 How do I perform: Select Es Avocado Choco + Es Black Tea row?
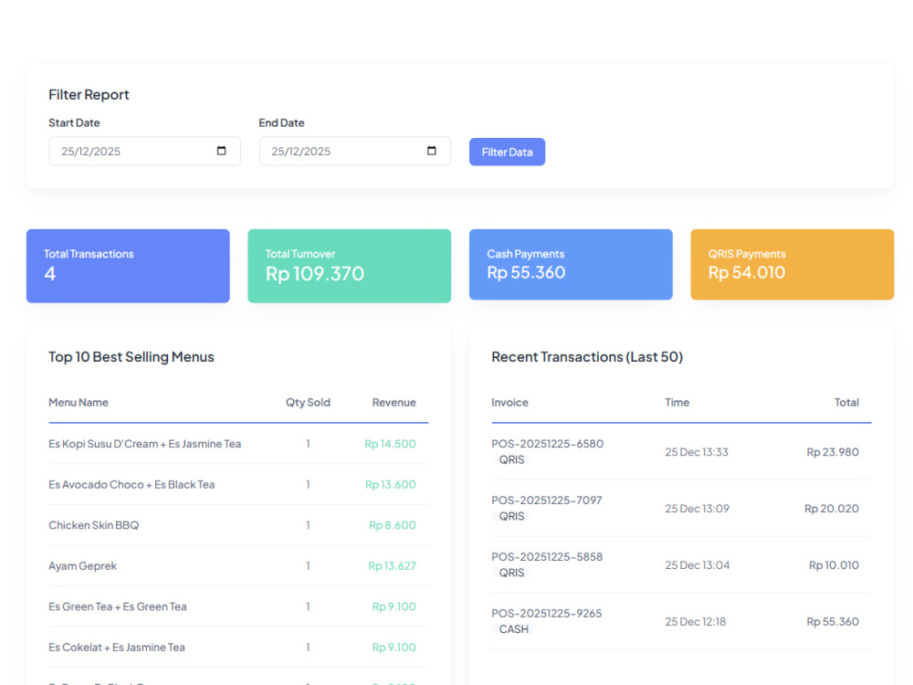pyautogui.click(x=238, y=485)
